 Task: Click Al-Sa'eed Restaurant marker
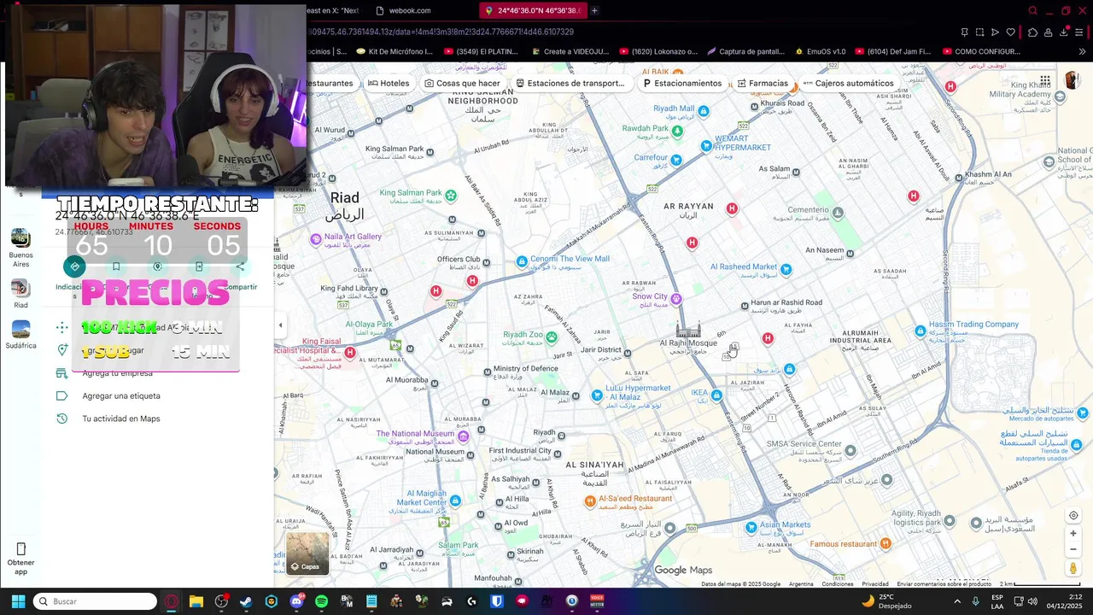tap(589, 501)
